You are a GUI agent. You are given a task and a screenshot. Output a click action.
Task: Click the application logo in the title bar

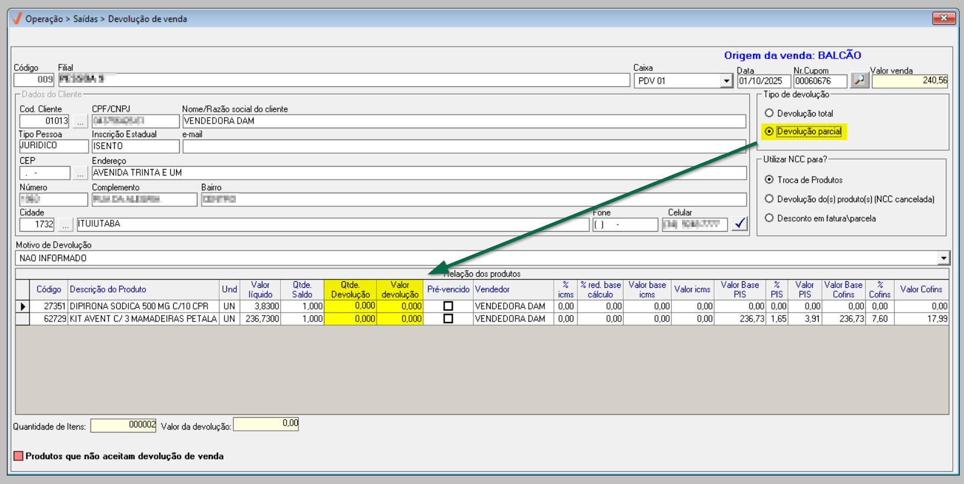point(17,19)
